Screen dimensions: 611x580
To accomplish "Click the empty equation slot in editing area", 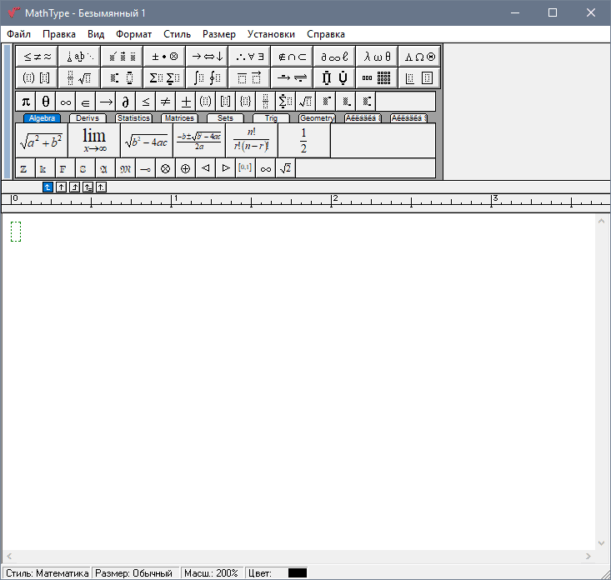I will (x=16, y=232).
